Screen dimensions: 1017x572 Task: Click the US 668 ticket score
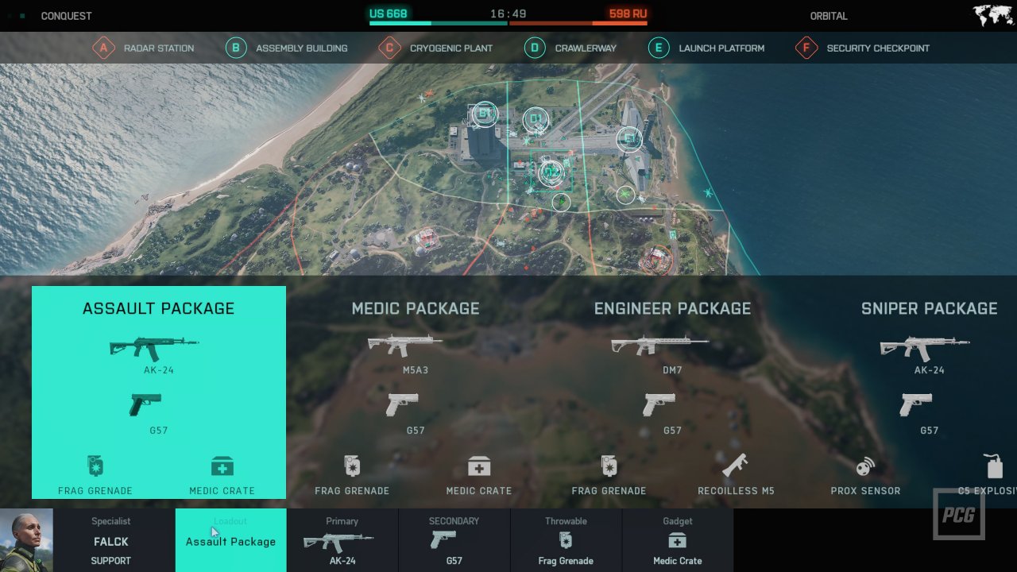pyautogui.click(x=388, y=14)
